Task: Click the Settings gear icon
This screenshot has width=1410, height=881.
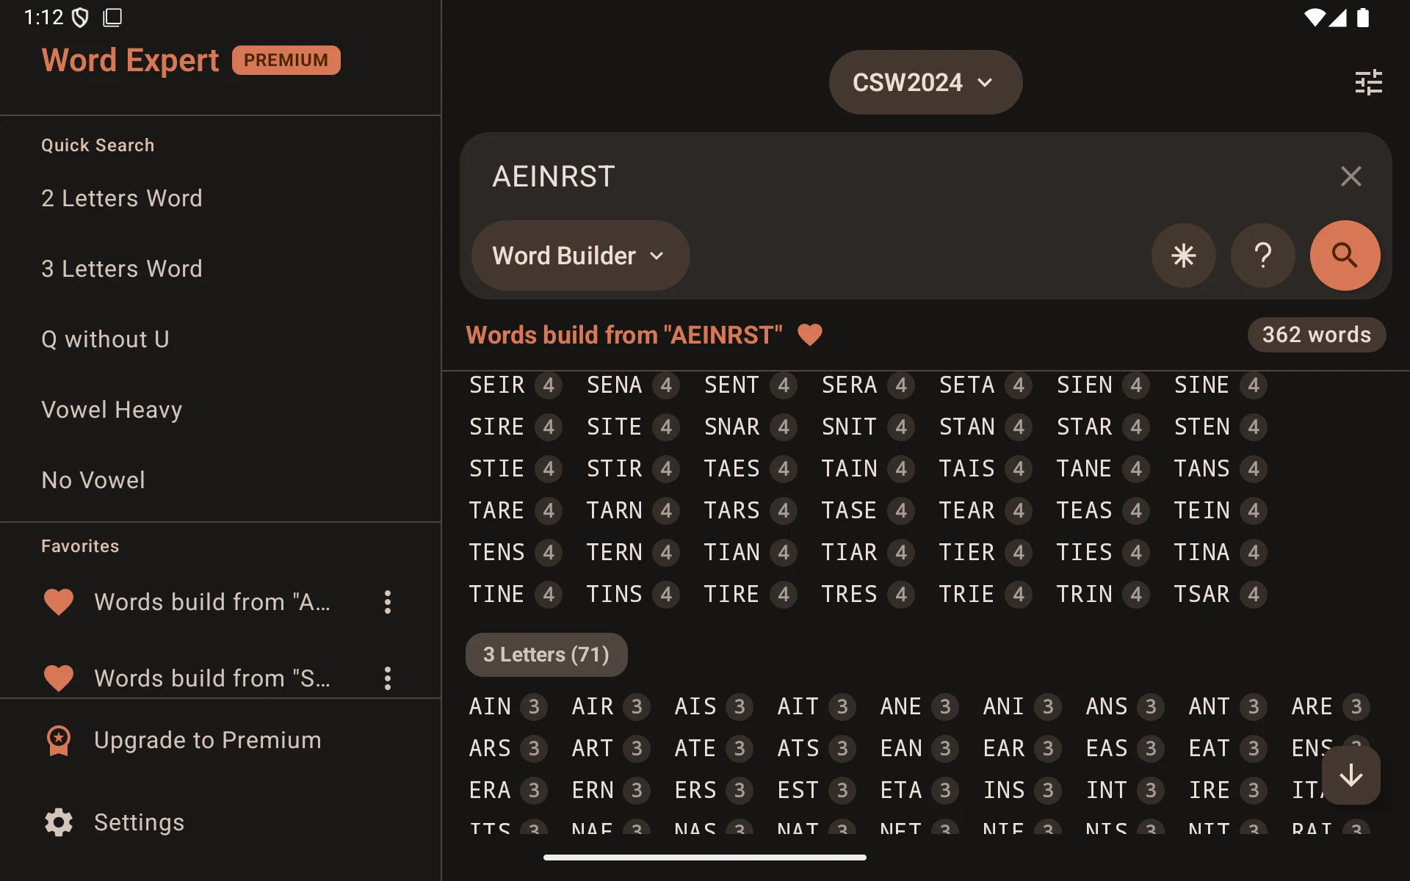Action: point(59,822)
